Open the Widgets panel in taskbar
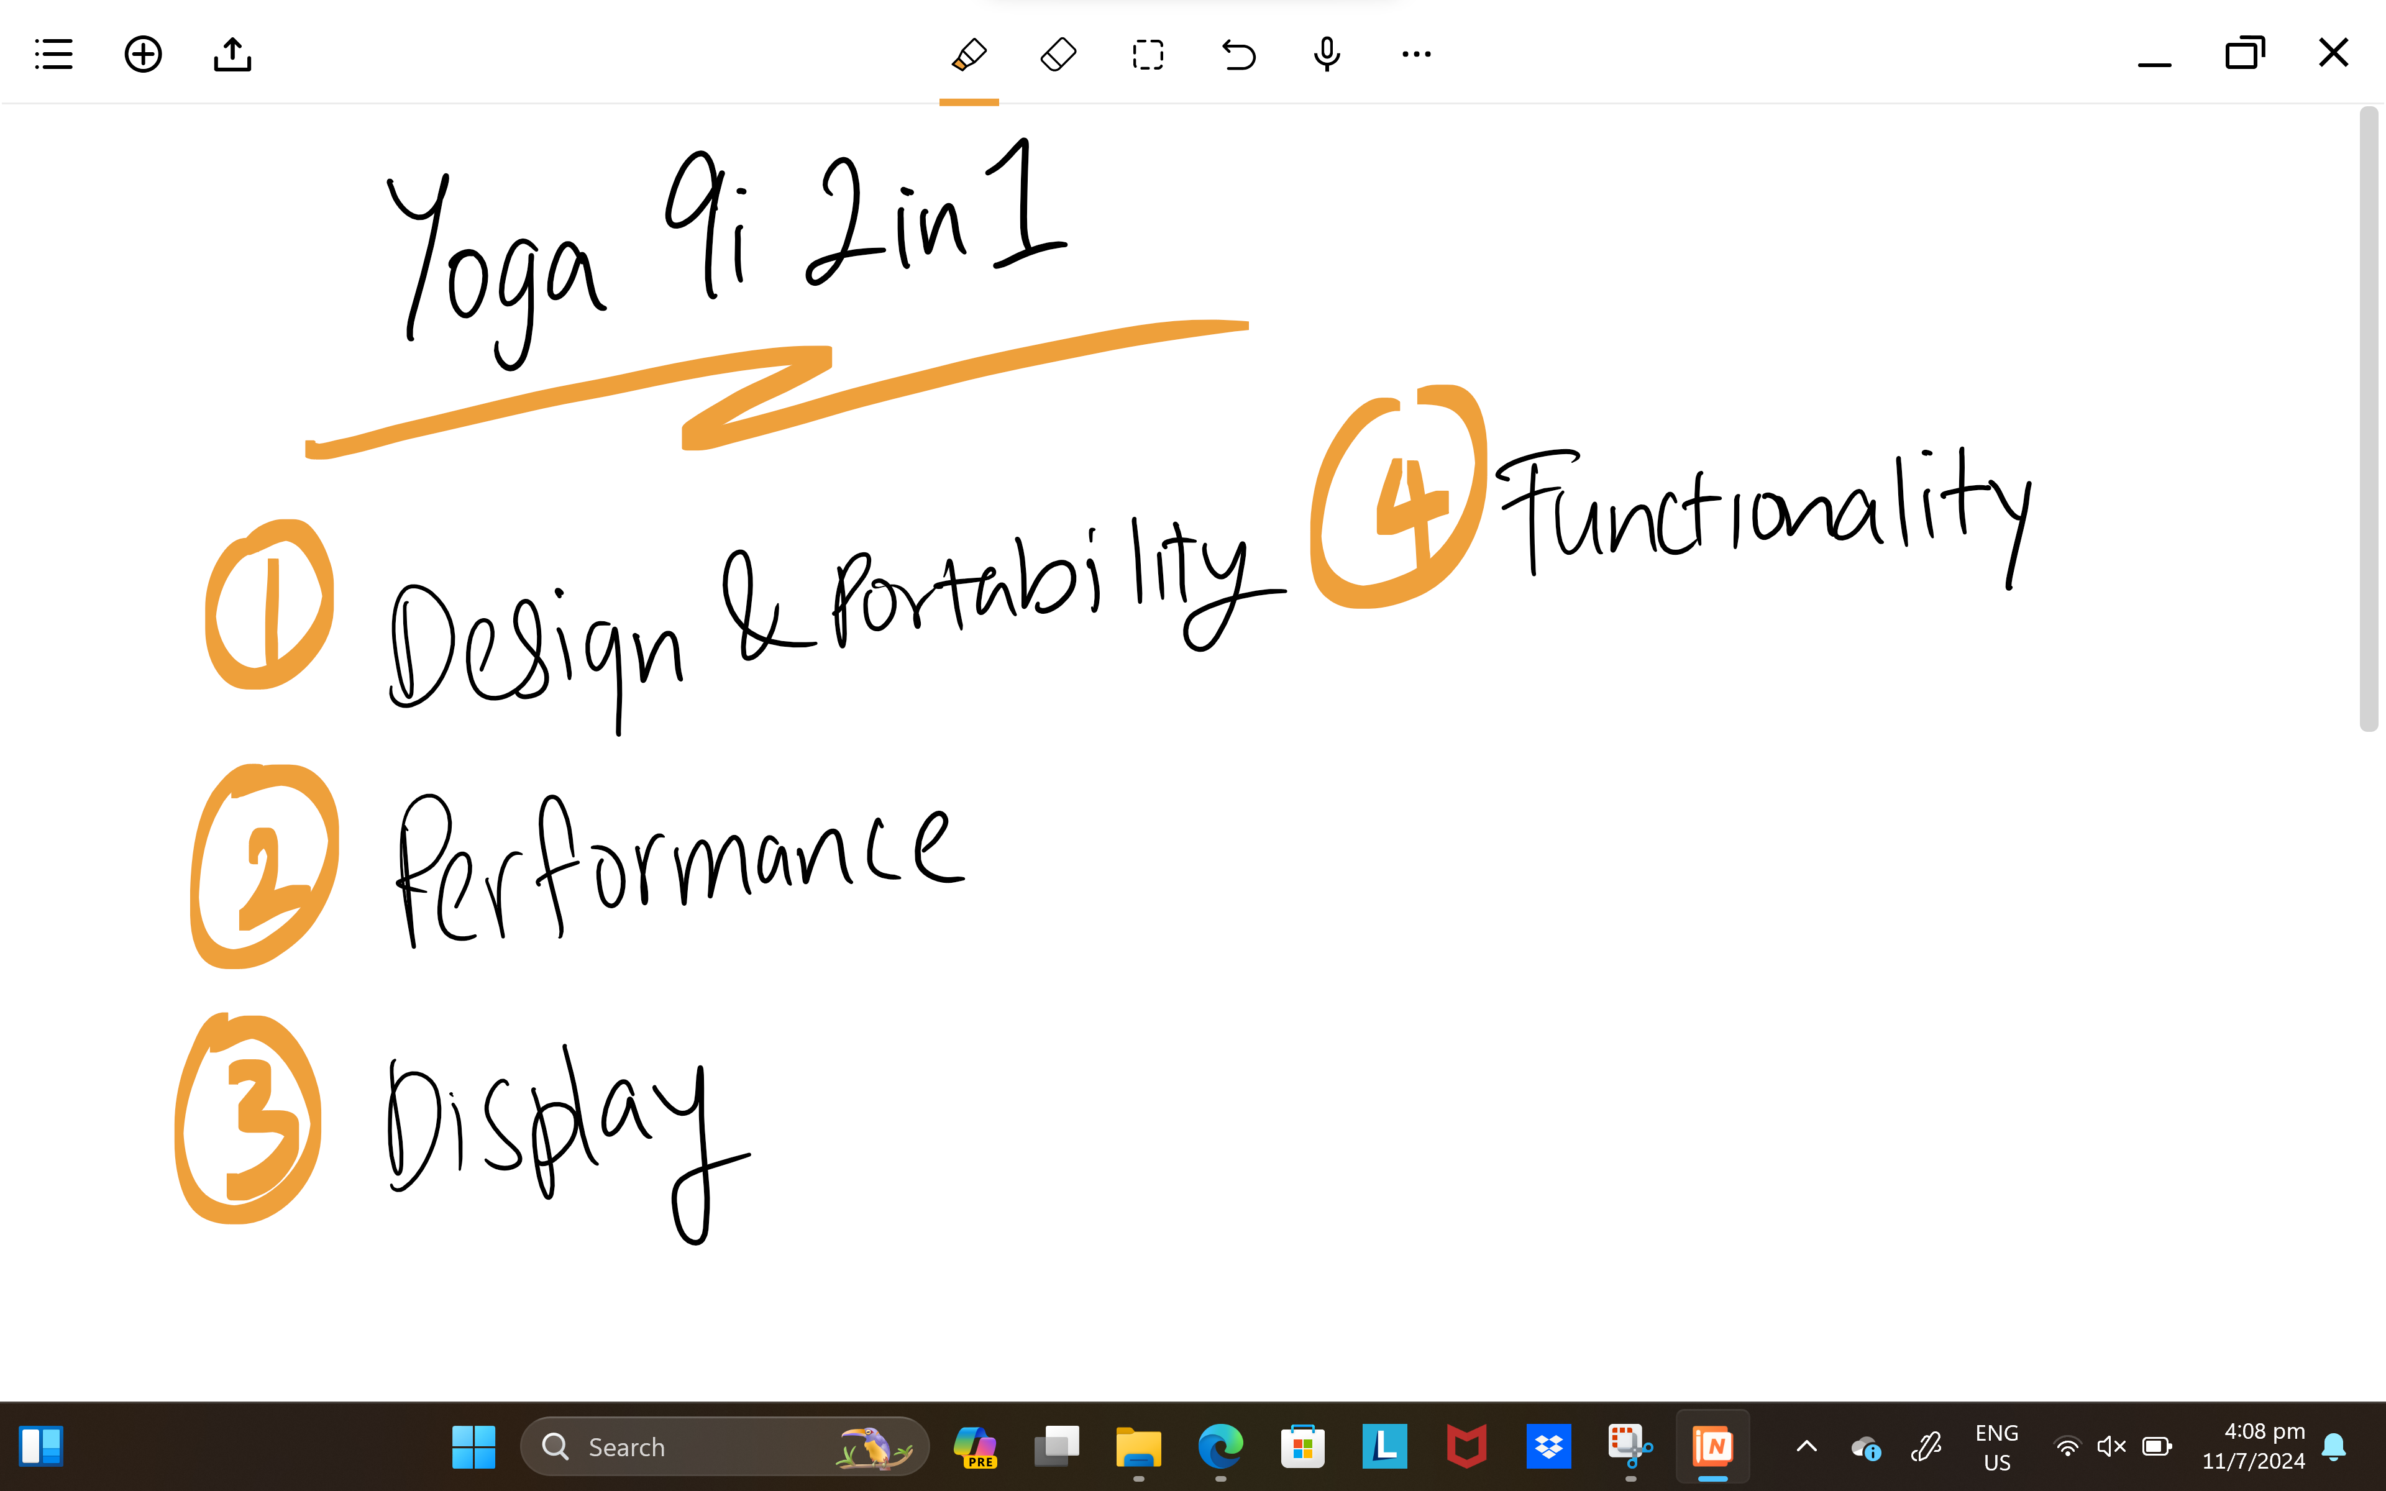The height and width of the screenshot is (1491, 2386). [42, 1447]
